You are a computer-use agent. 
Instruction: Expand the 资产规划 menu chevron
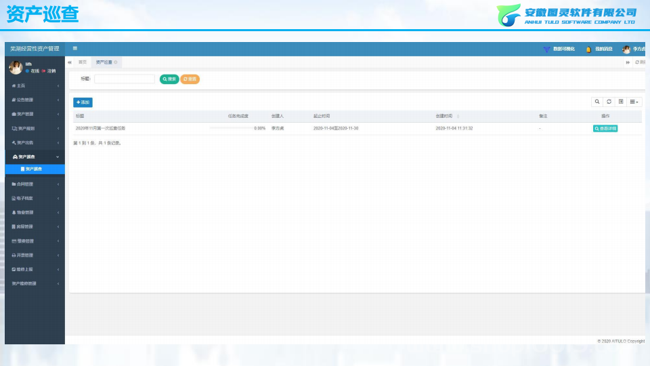[x=58, y=129]
